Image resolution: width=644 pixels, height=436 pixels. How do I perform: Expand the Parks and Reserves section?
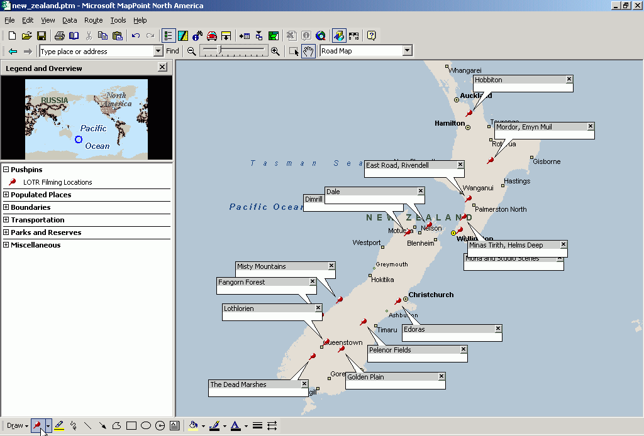6,232
